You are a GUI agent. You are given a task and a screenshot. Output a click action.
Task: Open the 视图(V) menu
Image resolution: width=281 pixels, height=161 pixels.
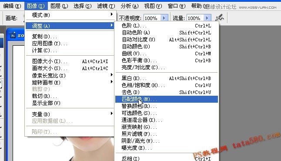pos(153,6)
